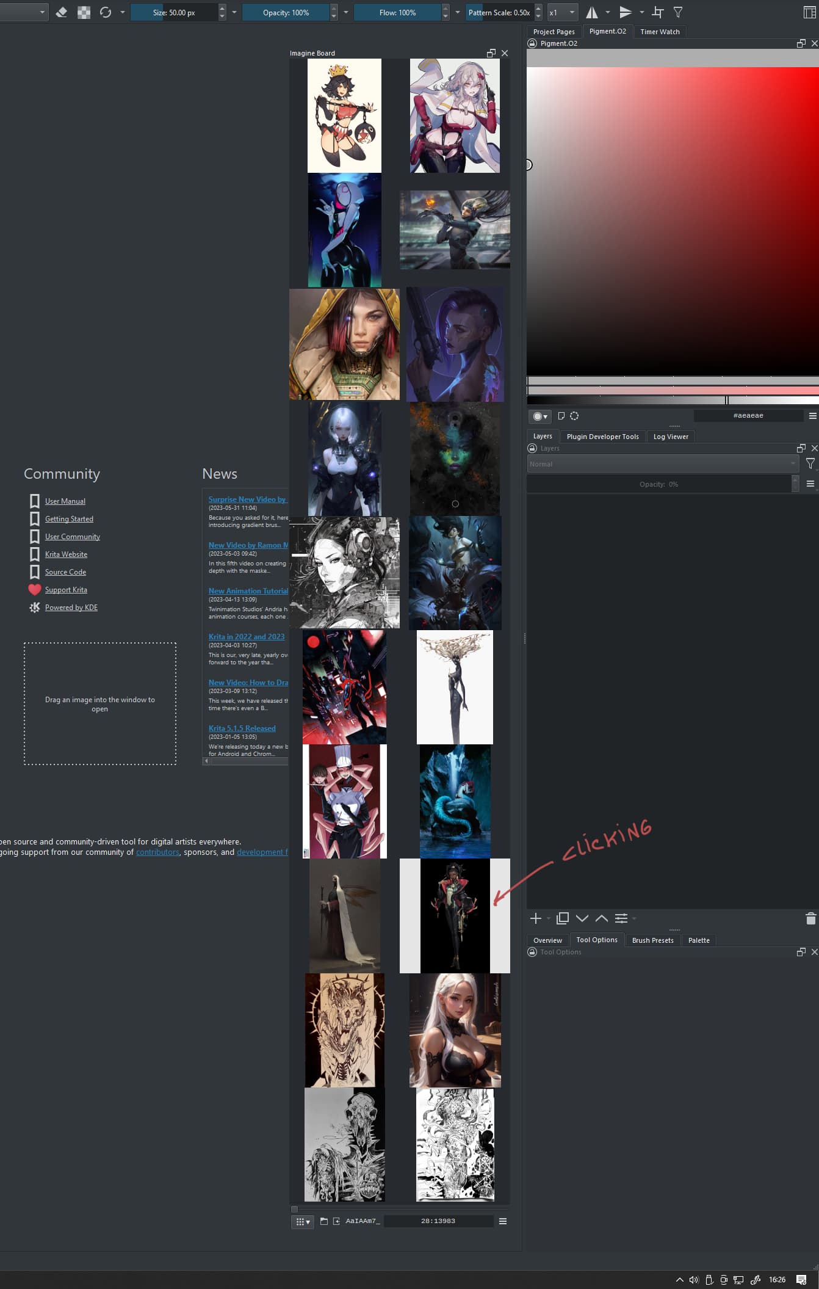
Task: Click the Opacity 100% slider in toolbar
Action: [x=286, y=12]
